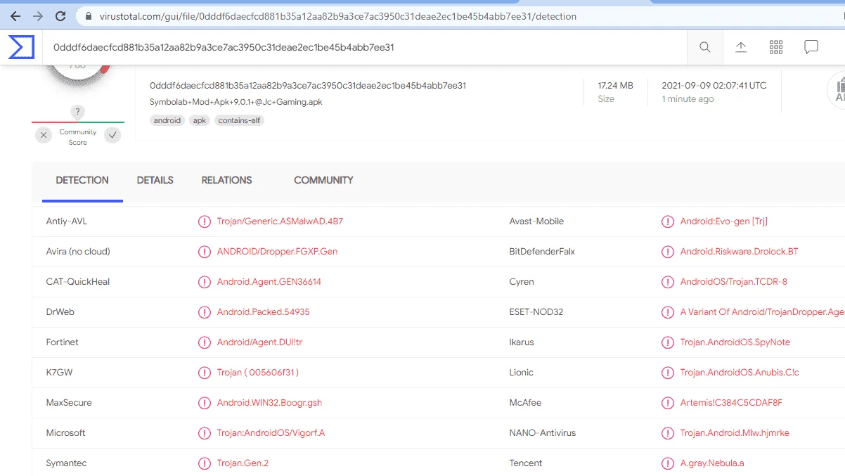
Task: Open the COMMUNITY tab
Action: tap(323, 181)
